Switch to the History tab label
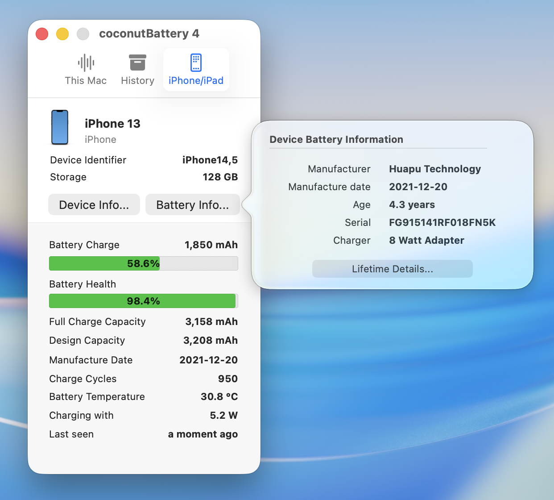This screenshot has width=554, height=500. tap(137, 81)
